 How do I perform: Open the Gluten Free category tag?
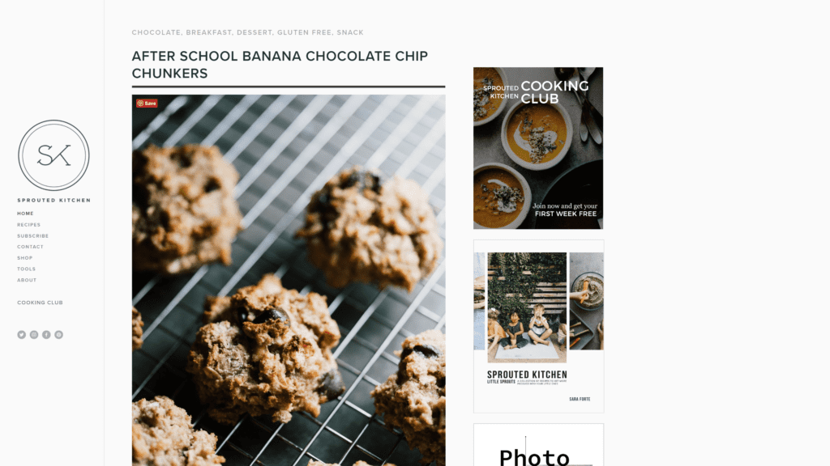coord(305,32)
